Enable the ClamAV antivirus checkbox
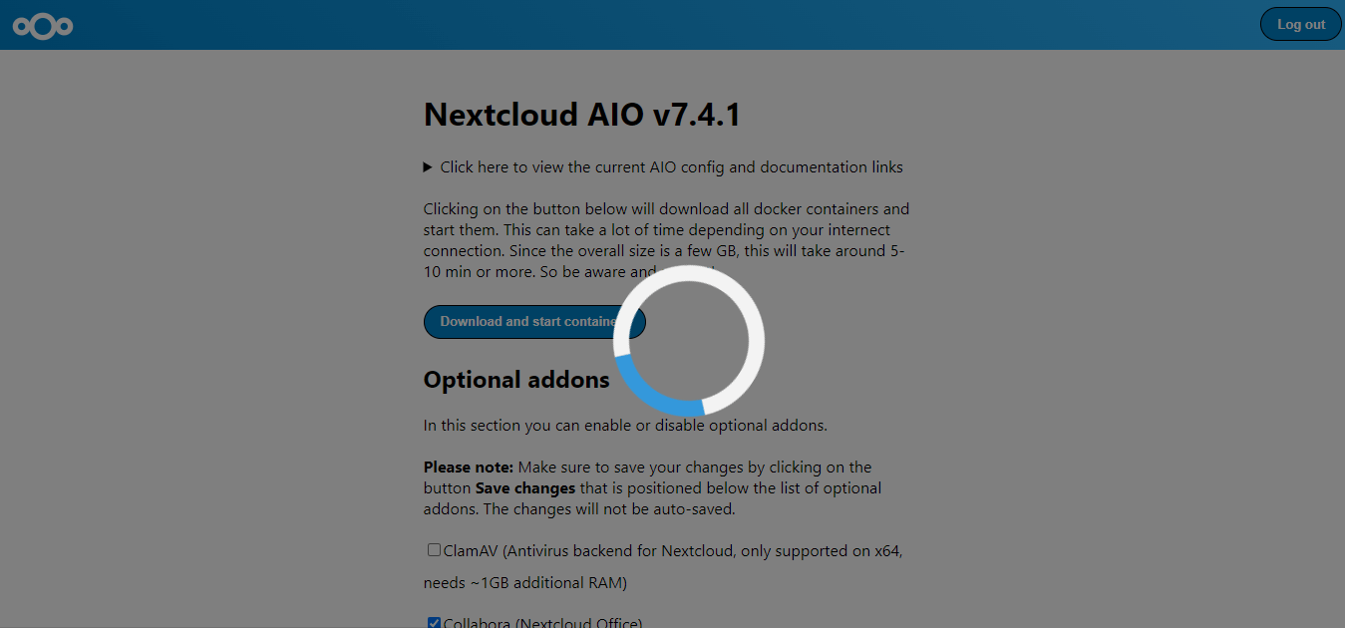The height and width of the screenshot is (628, 1345). pyautogui.click(x=434, y=550)
